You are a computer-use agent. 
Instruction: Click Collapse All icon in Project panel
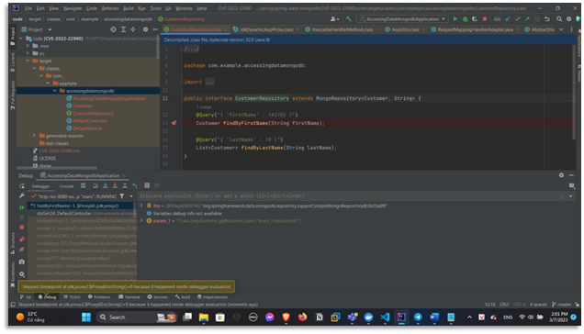133,29
